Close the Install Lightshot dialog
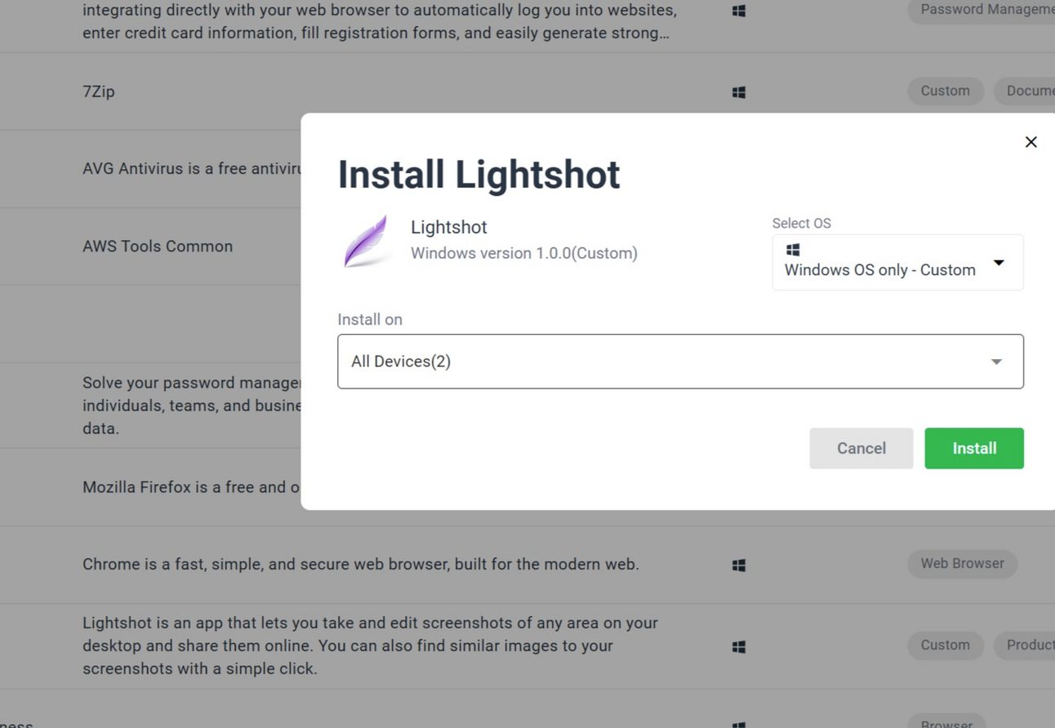Image resolution: width=1055 pixels, height=728 pixels. tap(1031, 142)
